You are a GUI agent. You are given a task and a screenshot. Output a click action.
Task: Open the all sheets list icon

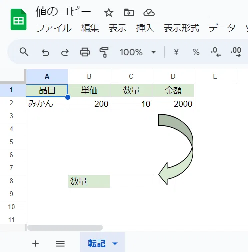point(60,244)
